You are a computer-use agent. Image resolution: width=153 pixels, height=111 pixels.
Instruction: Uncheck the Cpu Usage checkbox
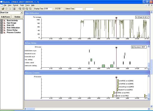(1, 23)
